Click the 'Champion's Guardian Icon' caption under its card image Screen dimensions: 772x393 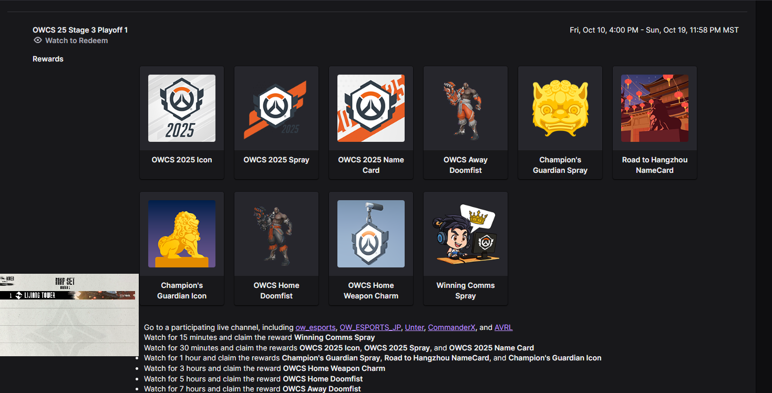pos(182,291)
